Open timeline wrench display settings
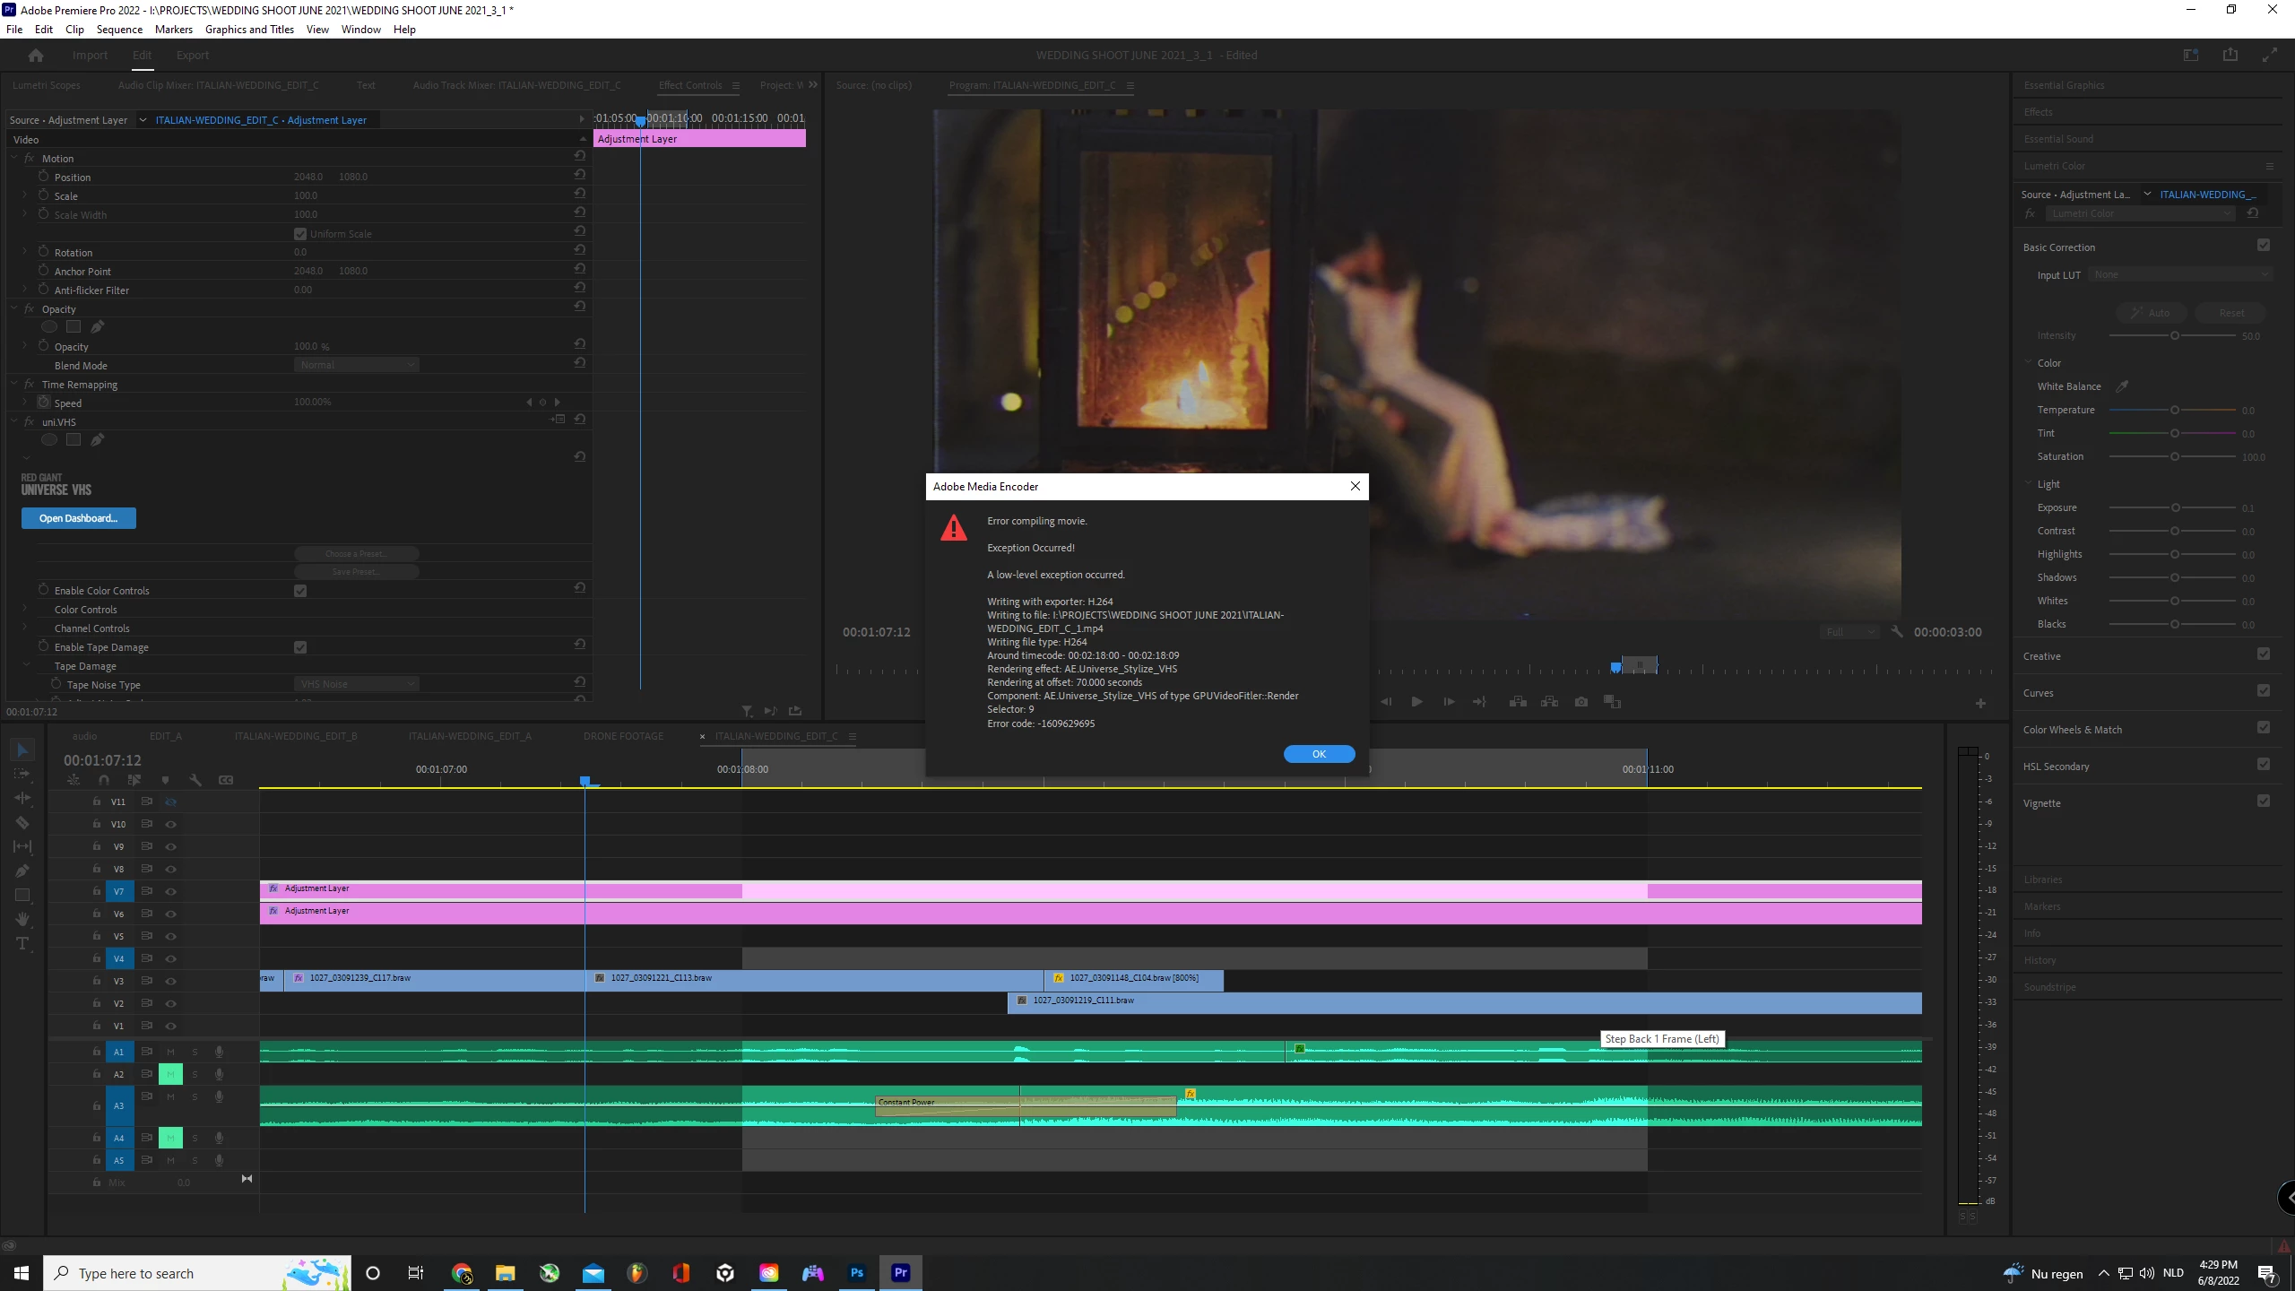 195,780
